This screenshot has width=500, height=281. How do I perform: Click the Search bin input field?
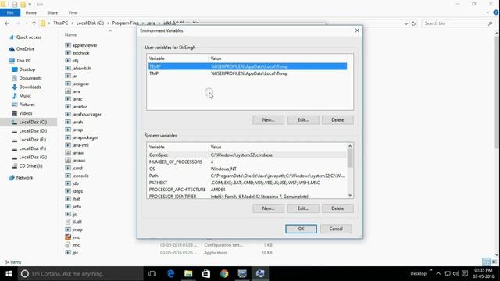[x=458, y=23]
